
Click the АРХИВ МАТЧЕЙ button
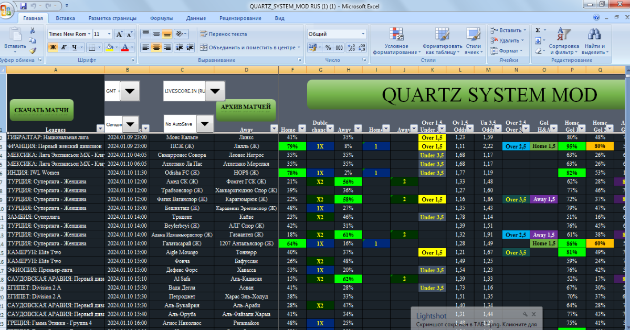point(245,108)
